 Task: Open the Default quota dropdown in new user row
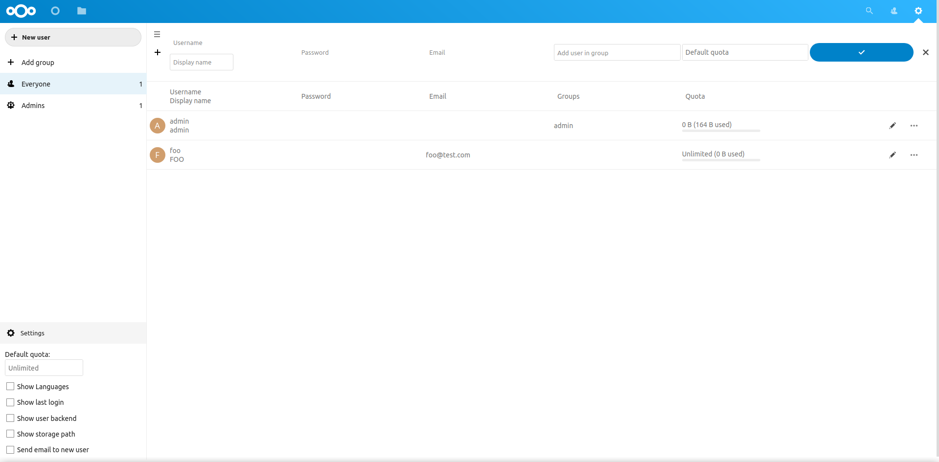[x=744, y=52]
